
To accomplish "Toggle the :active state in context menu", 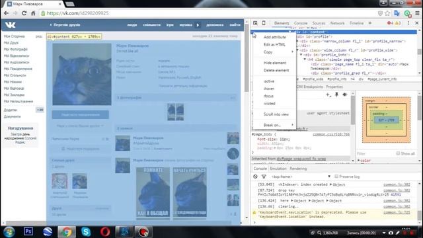I will [269, 81].
